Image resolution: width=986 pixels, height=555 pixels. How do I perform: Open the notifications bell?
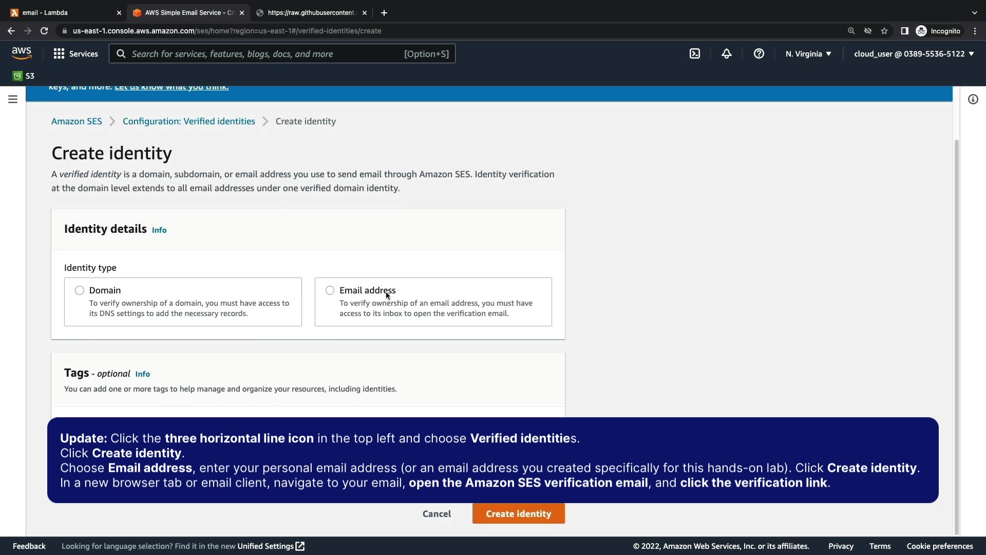(726, 53)
